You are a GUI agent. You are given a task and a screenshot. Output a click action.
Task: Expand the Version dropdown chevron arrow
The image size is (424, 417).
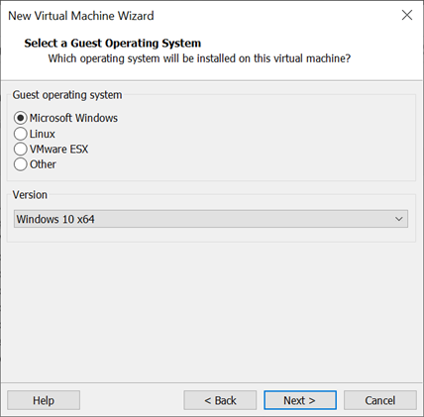point(399,219)
